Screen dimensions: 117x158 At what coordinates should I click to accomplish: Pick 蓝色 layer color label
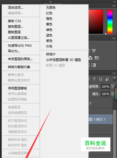tap(49, 35)
